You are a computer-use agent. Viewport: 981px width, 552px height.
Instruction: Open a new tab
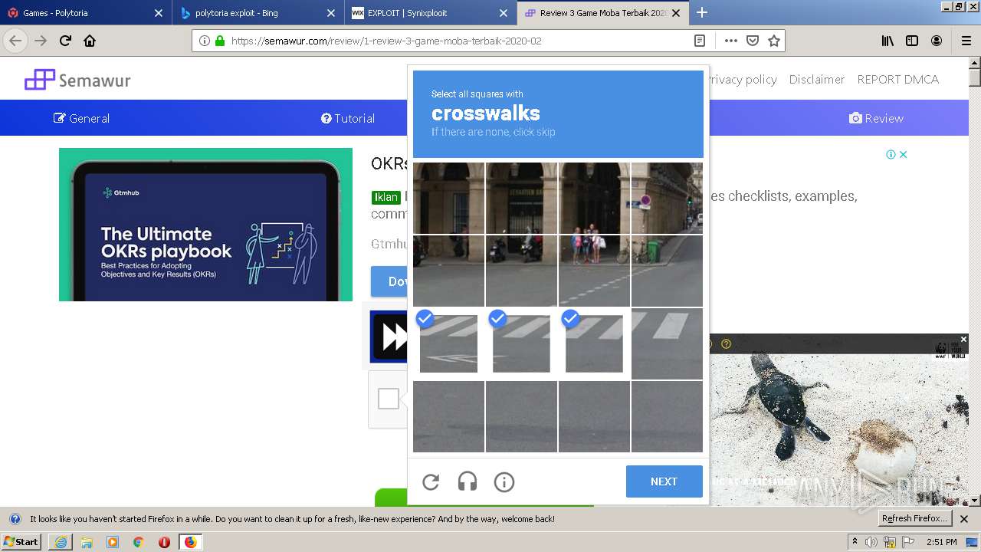pos(702,12)
